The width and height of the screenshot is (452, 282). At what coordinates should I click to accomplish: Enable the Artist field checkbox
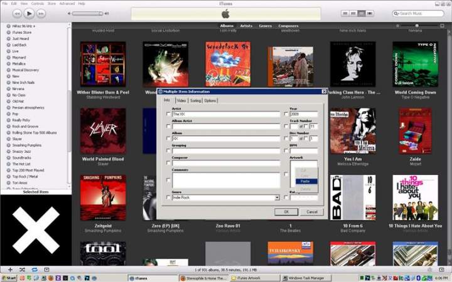click(x=168, y=114)
